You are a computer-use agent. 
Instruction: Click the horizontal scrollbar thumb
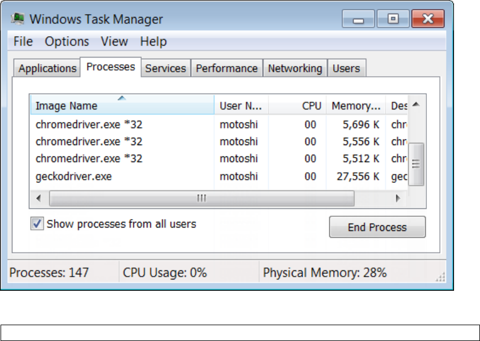pos(202,198)
